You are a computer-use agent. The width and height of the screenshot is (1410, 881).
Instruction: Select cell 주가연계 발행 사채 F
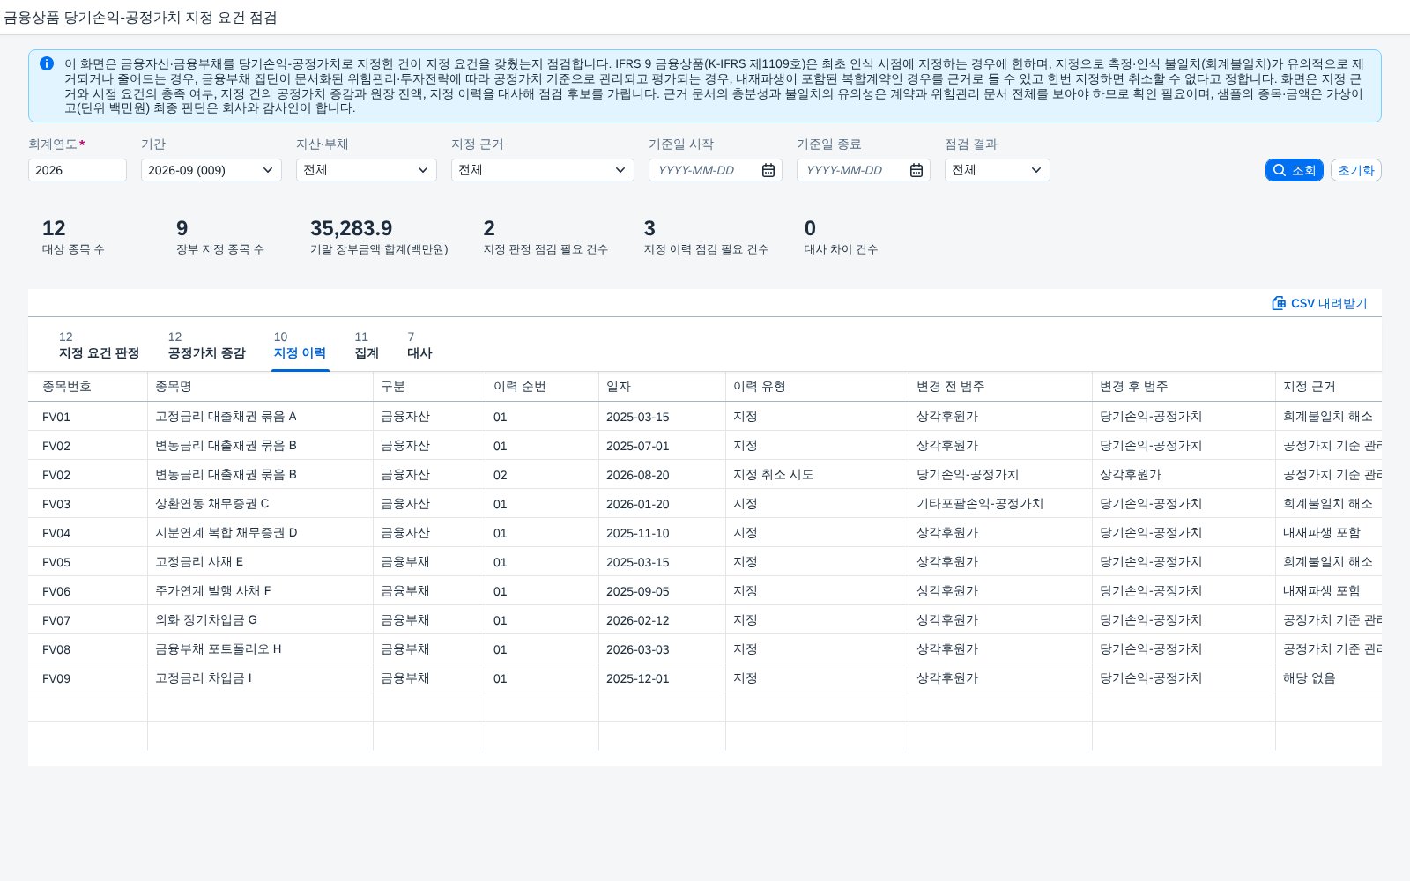coord(261,591)
